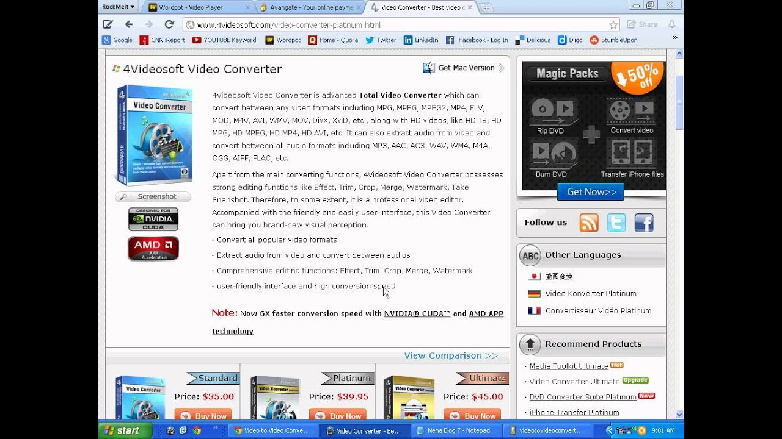Viewport: 782px width, 439px height.
Task: Buy the Platinum edition
Action: pos(338,416)
